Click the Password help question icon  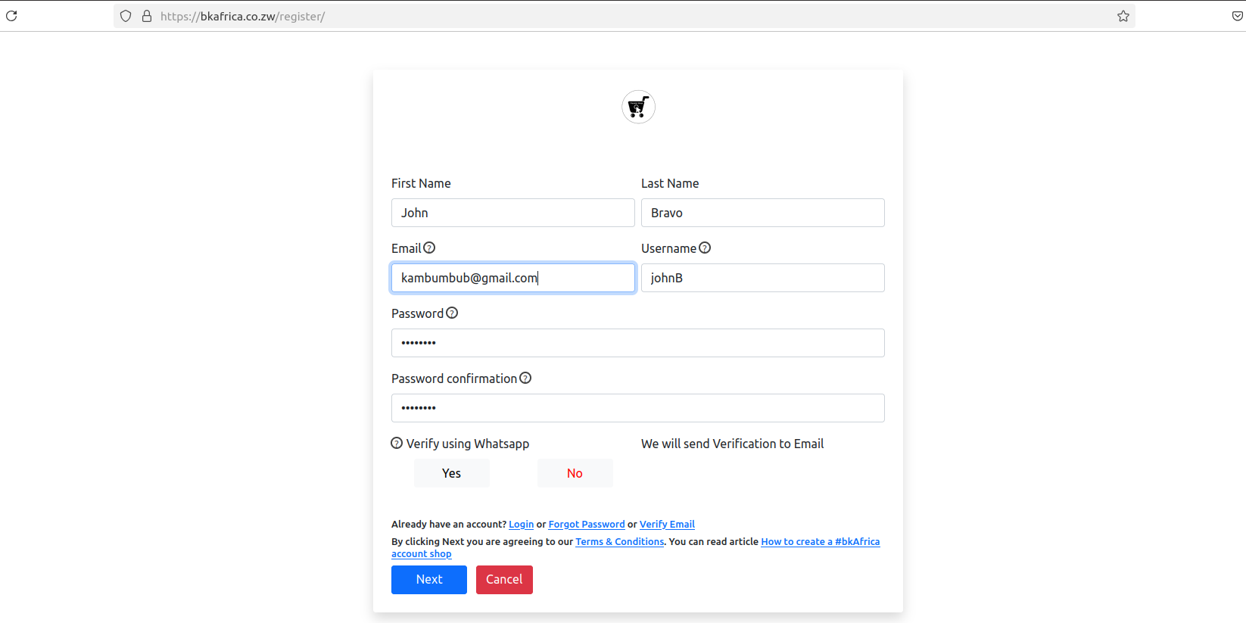click(452, 313)
